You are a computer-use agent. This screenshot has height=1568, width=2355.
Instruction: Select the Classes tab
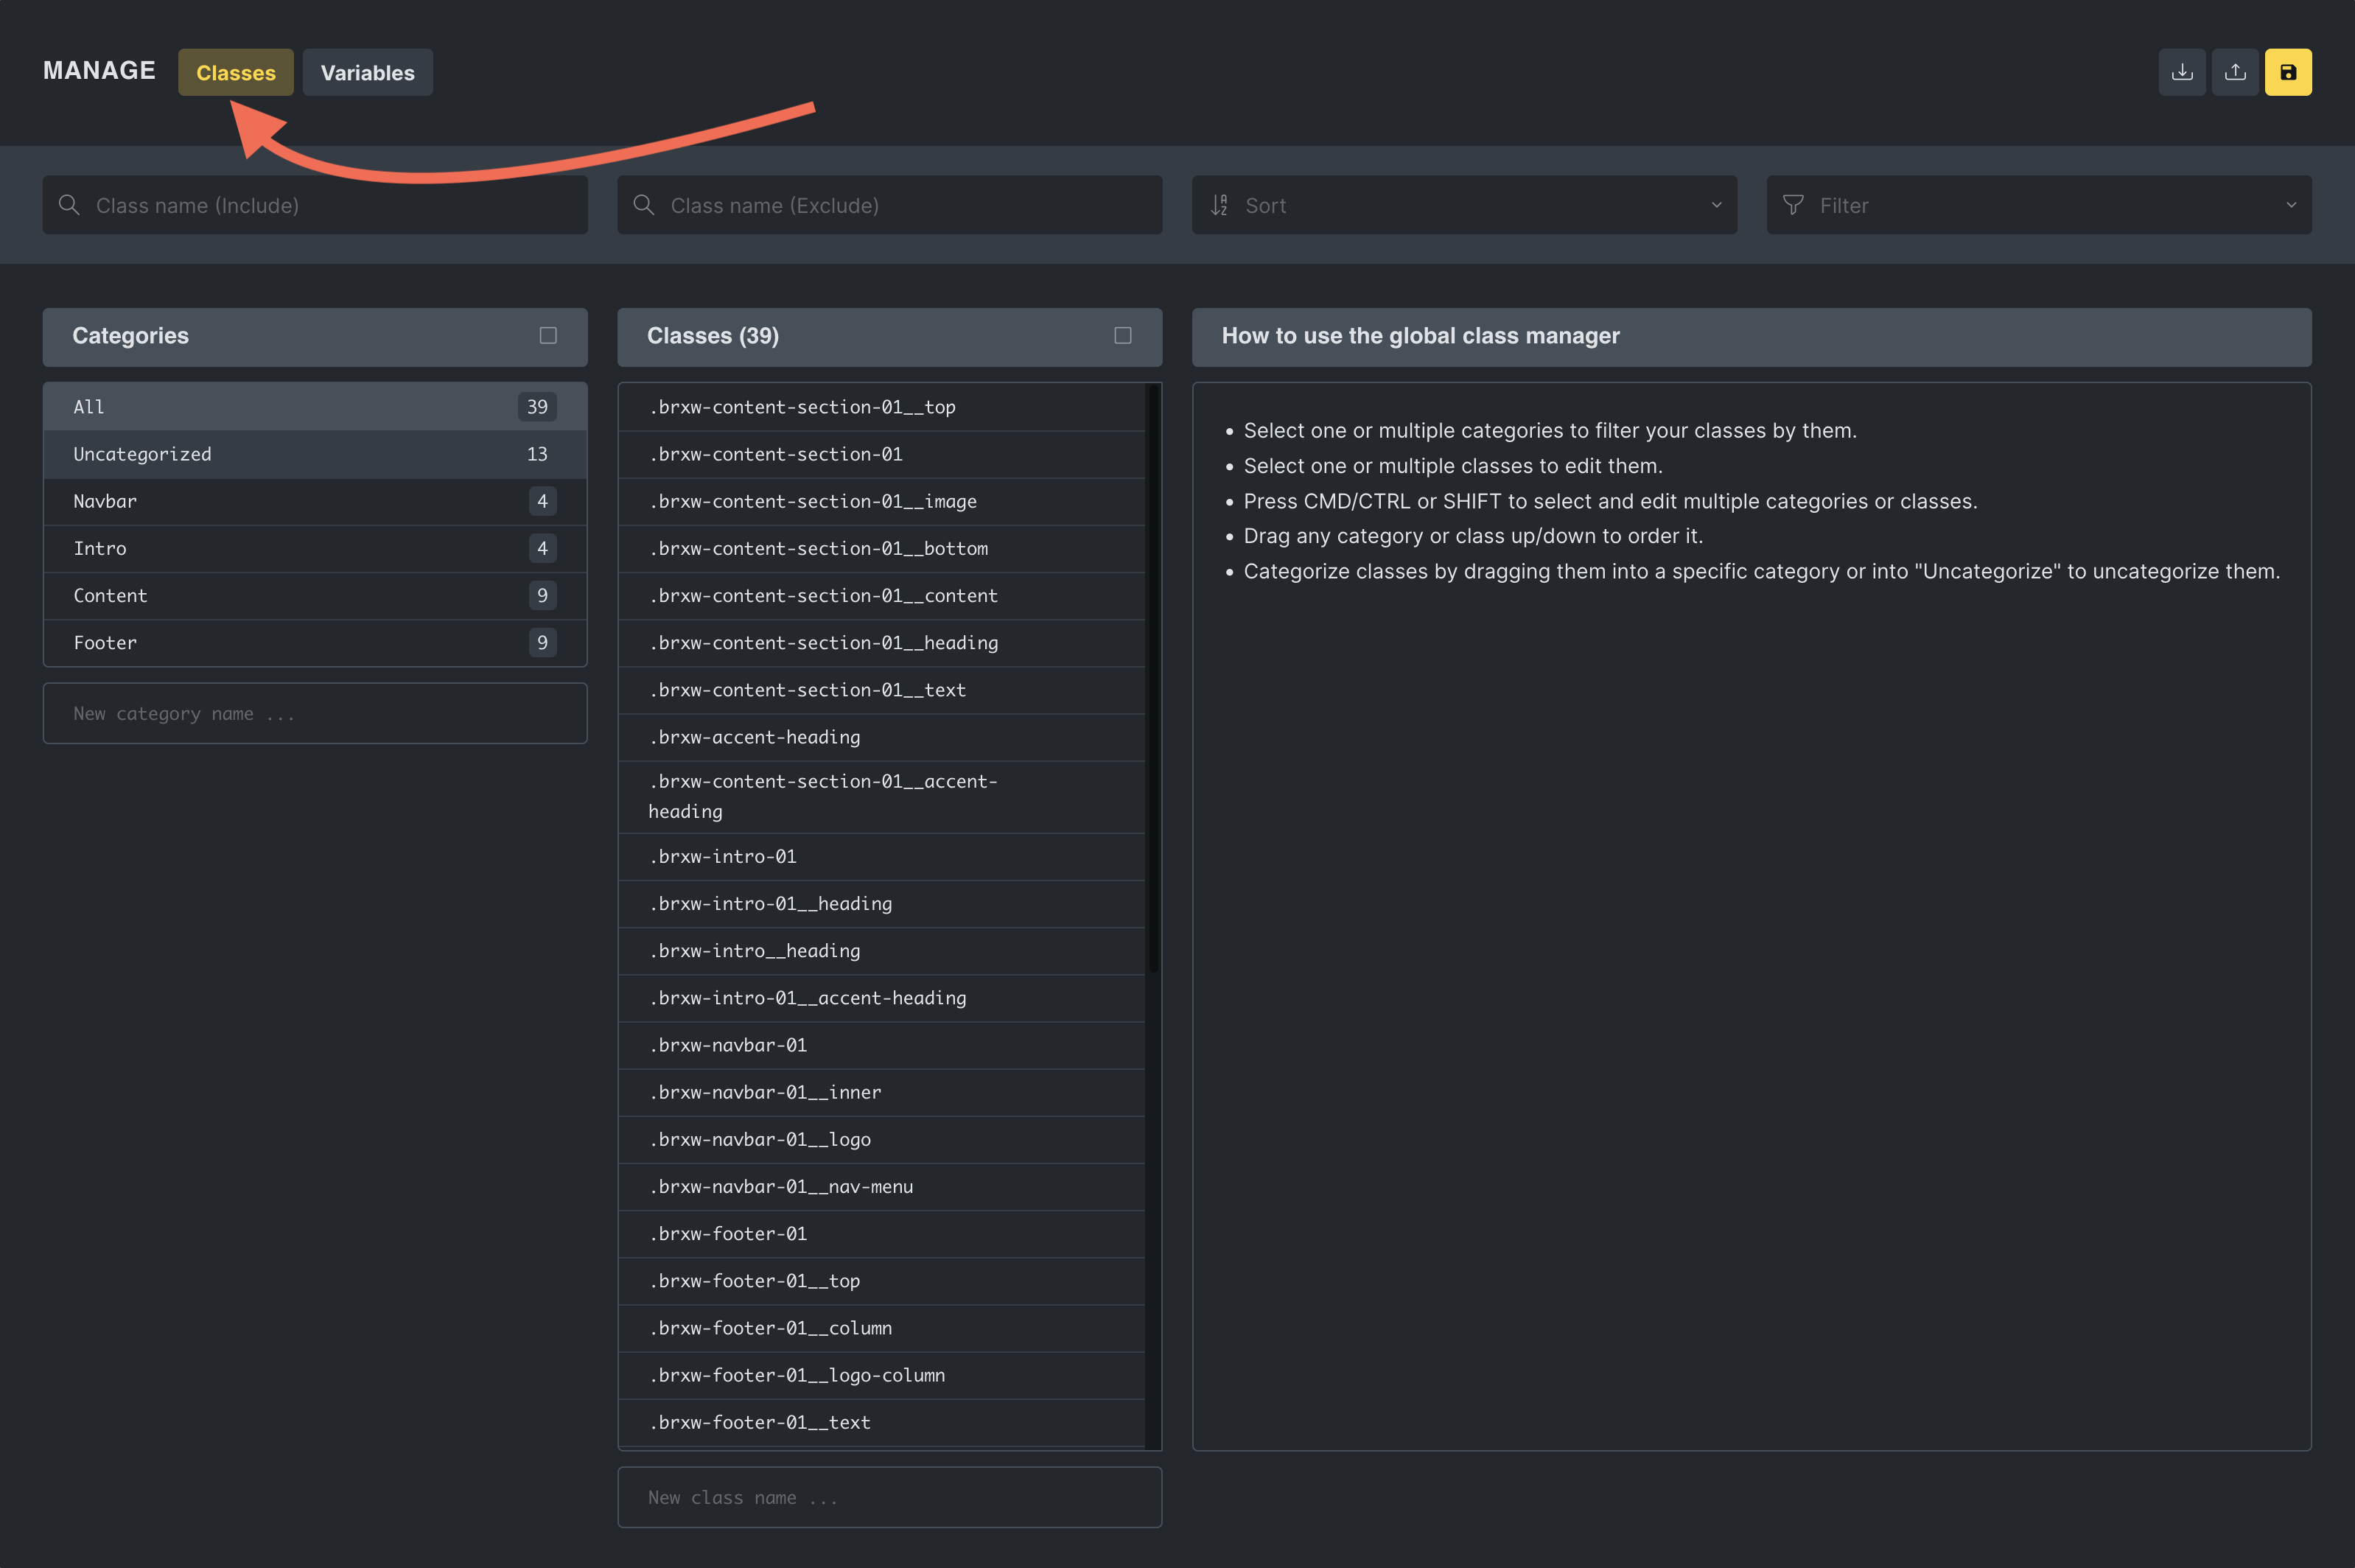(236, 73)
